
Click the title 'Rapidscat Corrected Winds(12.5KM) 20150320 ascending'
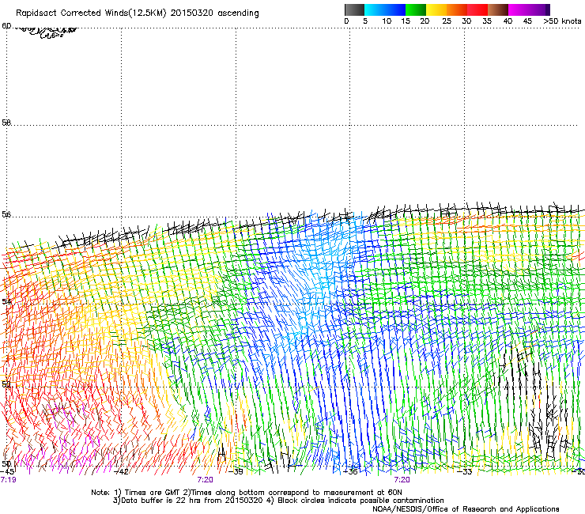coord(138,13)
